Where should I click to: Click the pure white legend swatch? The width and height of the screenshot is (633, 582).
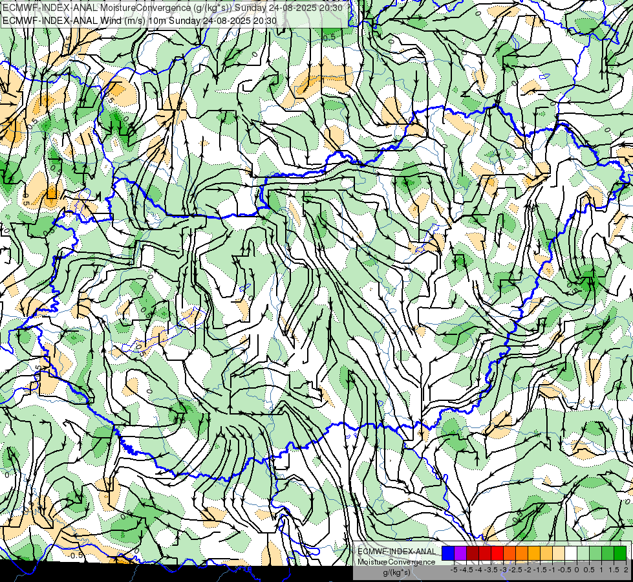point(571,553)
